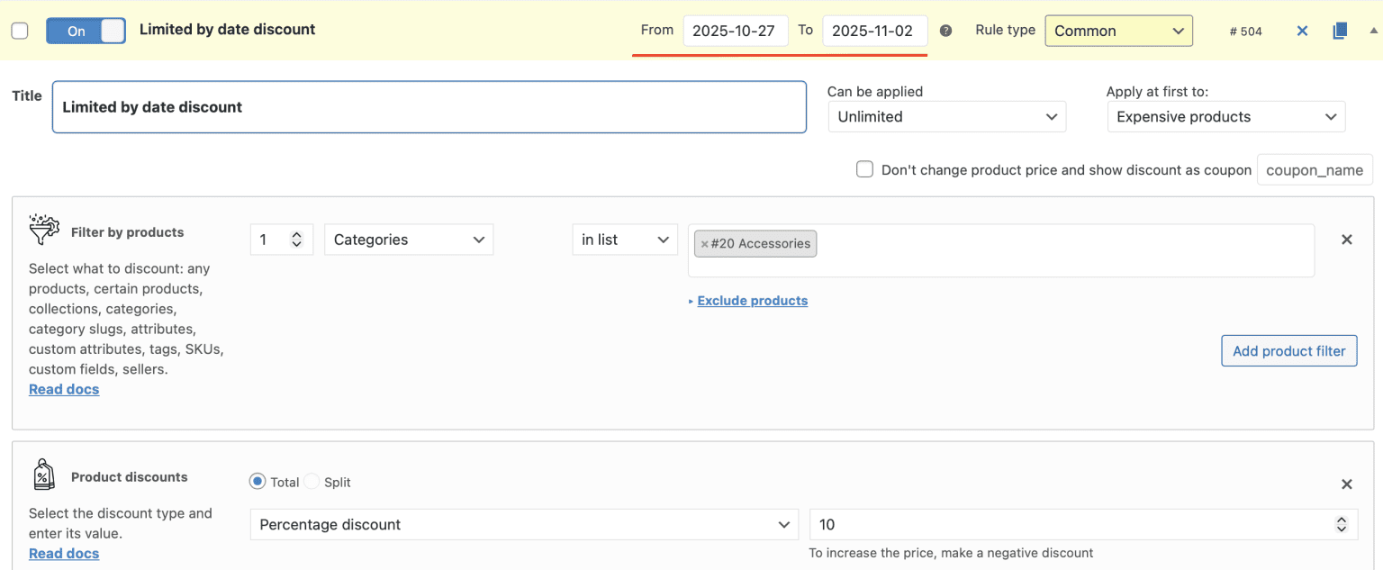This screenshot has width=1383, height=570.
Task: Duplicate the rule using copy icon
Action: [x=1340, y=31]
